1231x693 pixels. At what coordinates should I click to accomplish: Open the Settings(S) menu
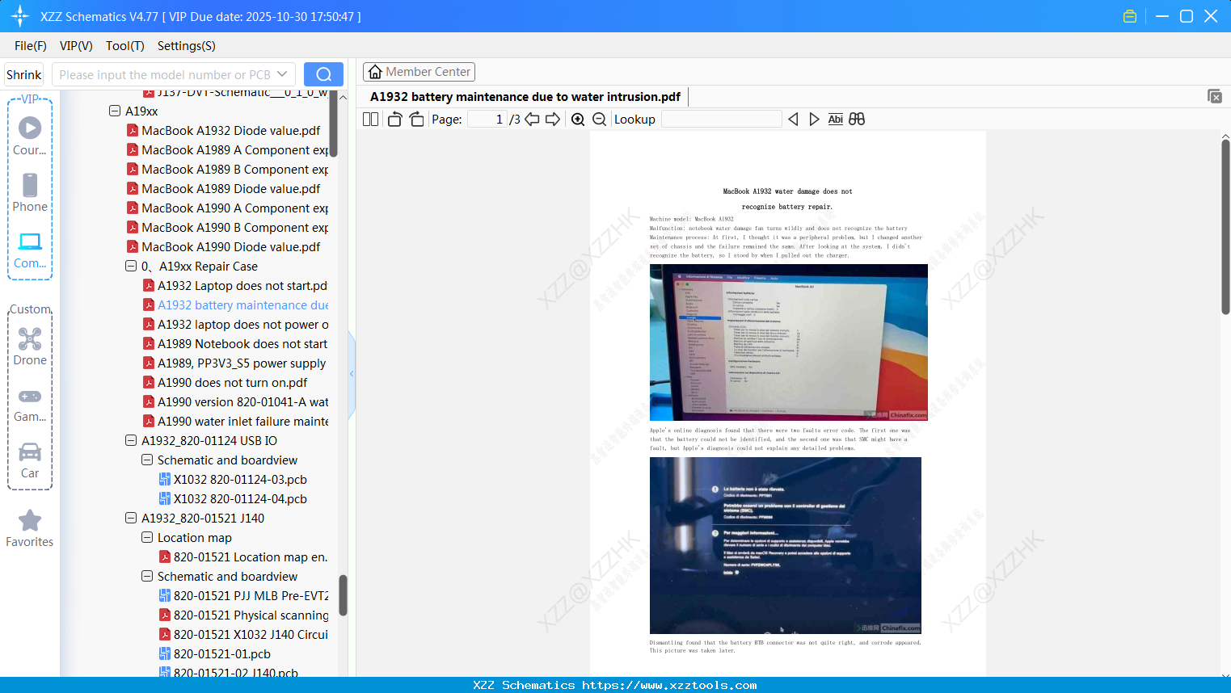tap(187, 46)
